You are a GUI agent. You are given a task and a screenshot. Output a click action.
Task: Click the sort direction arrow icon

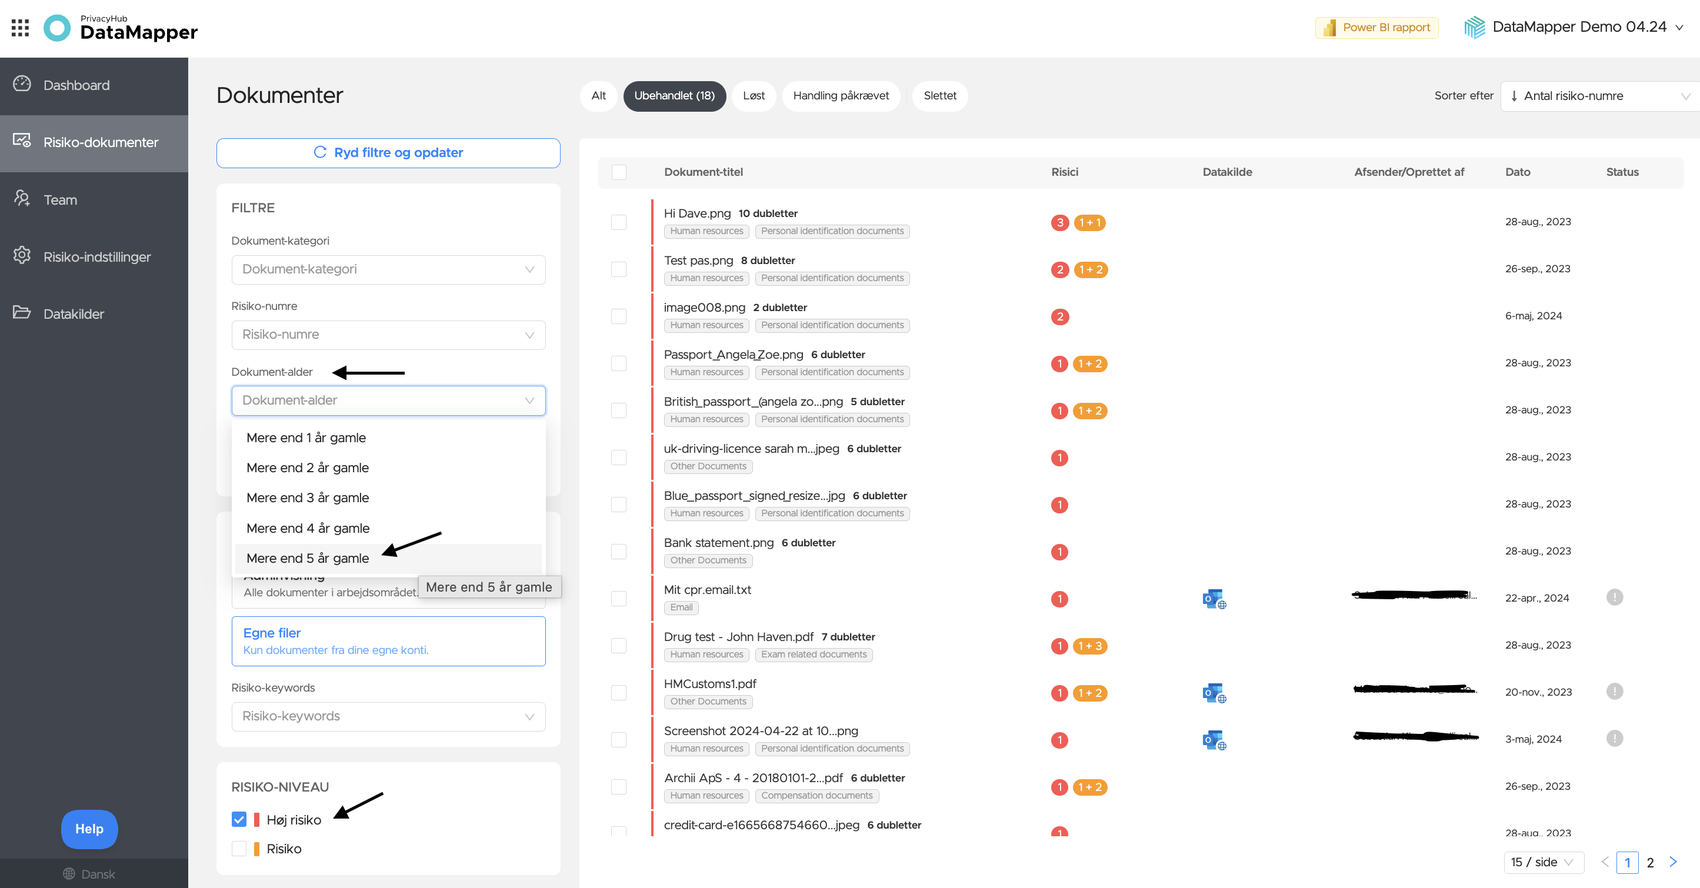(1514, 96)
